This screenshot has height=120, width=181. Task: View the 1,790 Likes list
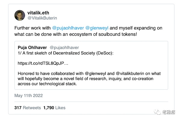54,108
